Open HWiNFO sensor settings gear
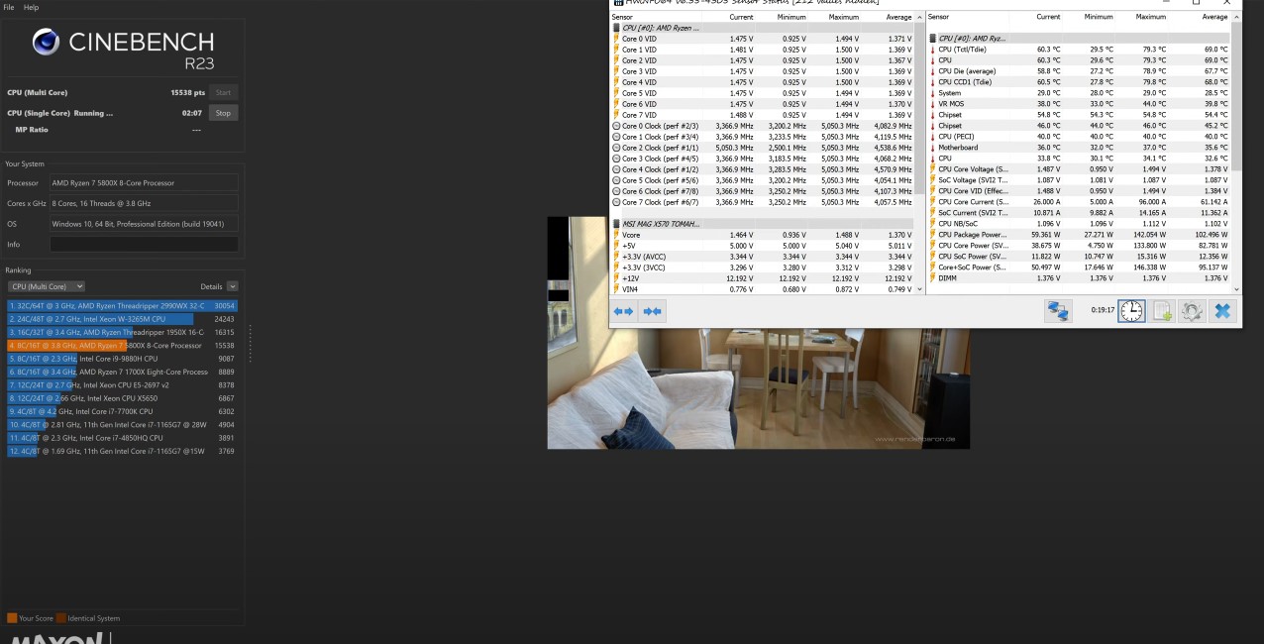 1192,311
